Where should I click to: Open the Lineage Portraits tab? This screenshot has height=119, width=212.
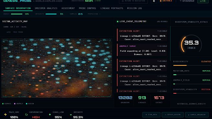pos(112,8)
